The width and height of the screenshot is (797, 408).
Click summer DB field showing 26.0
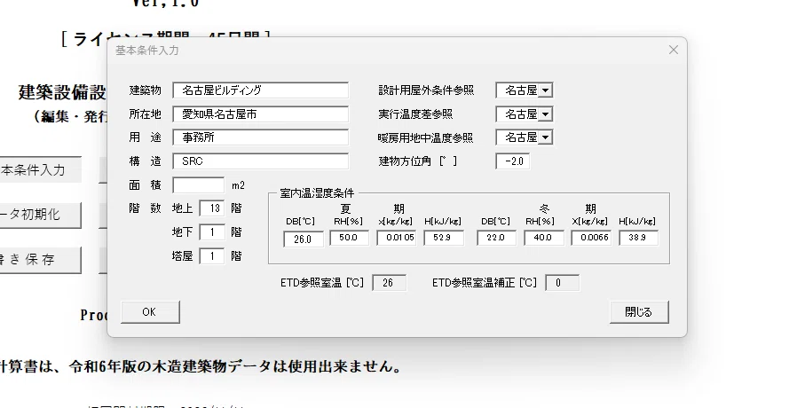point(304,239)
